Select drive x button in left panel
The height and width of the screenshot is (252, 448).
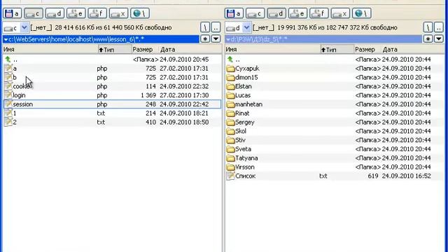pos(118,13)
